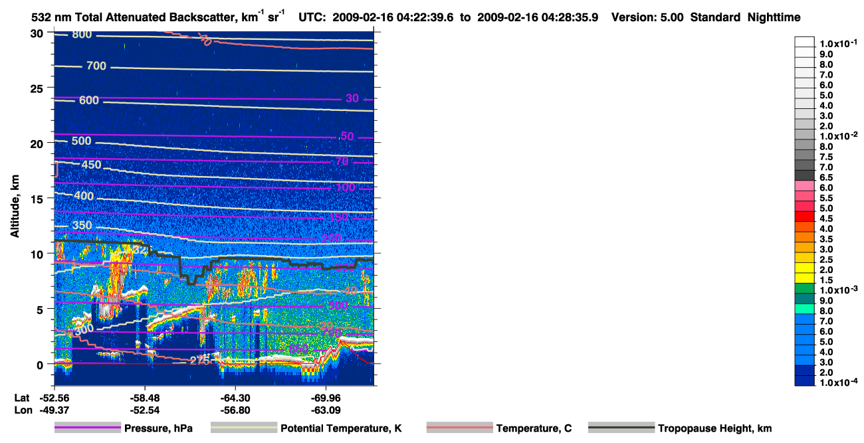
Task: Click the latitude value -69.96
Action: (326, 397)
